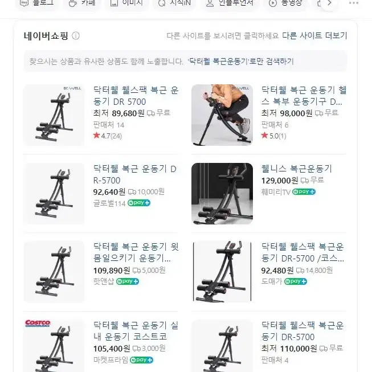The width and height of the screenshot is (372, 372).
Task: Click the red star rating 4.7(24)
Action: point(108,136)
